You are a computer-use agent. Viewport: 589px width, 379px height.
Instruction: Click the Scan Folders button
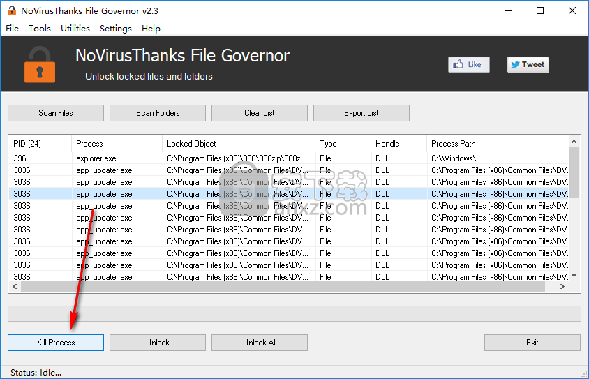click(x=158, y=113)
